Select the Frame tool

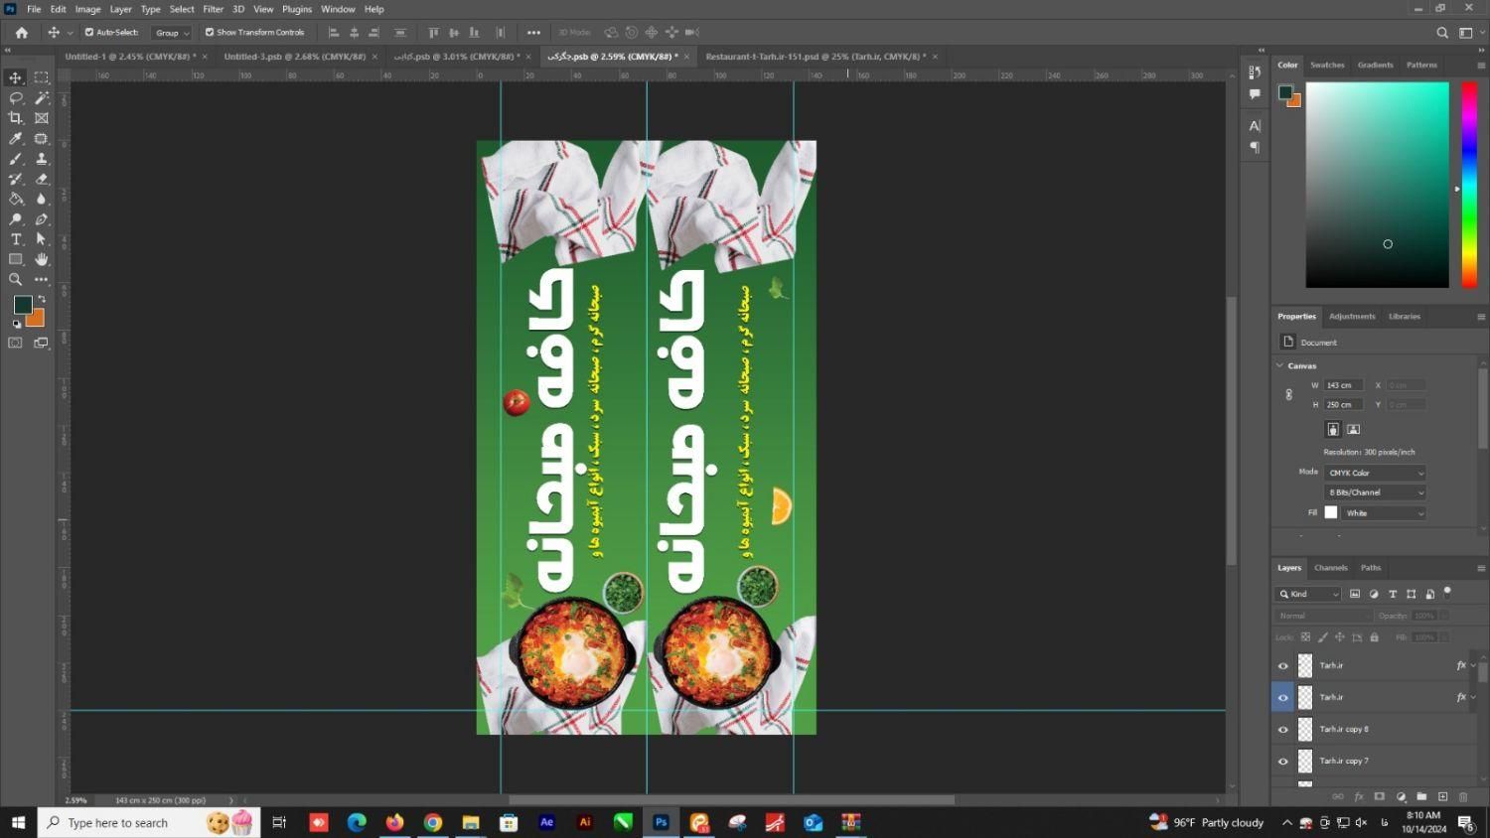[42, 118]
